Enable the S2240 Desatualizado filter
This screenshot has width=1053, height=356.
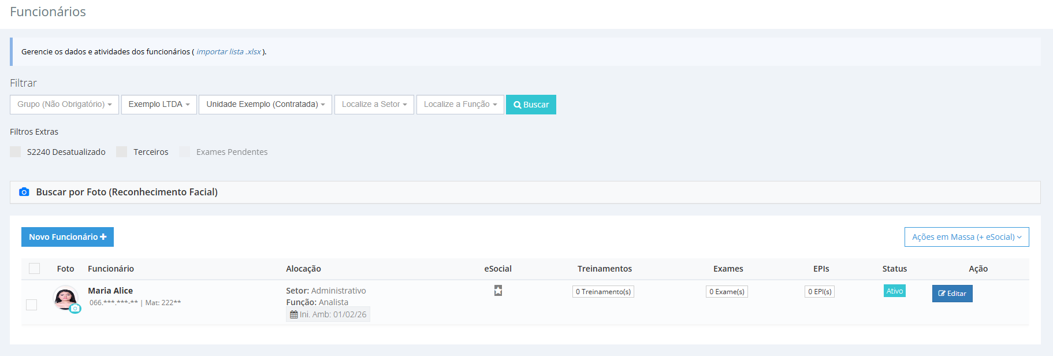coord(16,152)
